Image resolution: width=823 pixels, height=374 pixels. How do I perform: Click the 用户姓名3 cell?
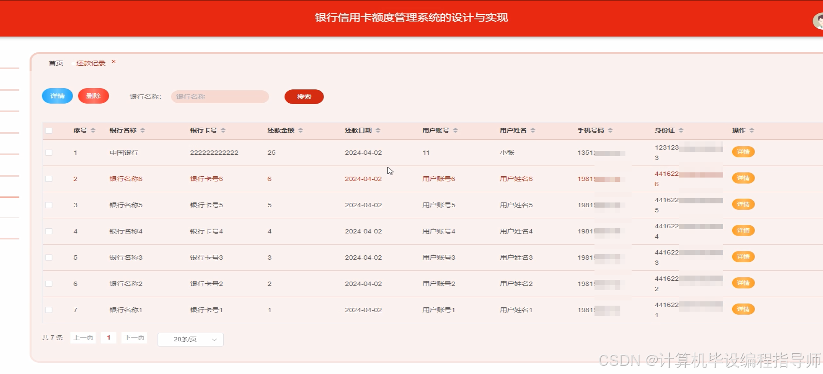(x=516, y=258)
